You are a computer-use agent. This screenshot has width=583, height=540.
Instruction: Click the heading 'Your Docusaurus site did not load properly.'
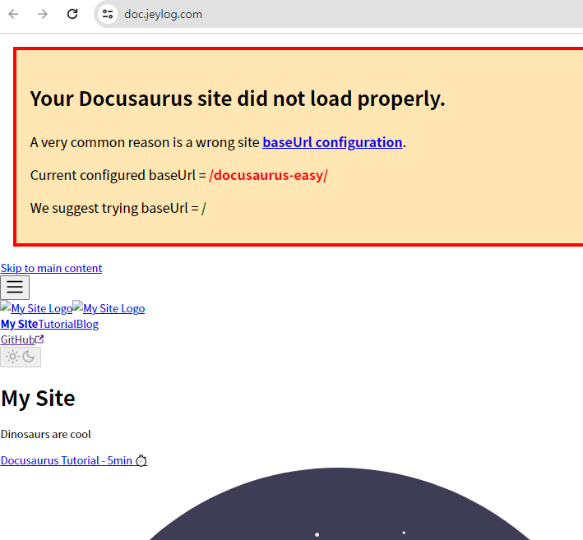click(x=237, y=99)
